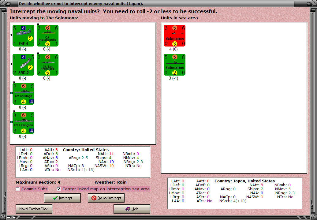
Task: Select the CV Lexington carrier counter
Action: tap(24, 123)
